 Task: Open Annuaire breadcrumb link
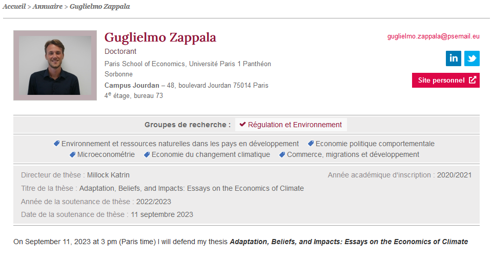pyautogui.click(x=47, y=6)
